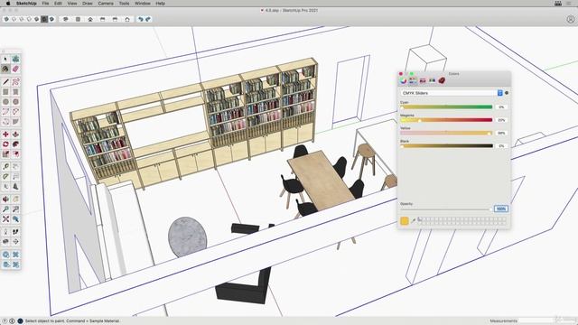Viewport: 578px width, 325px height.
Task: Switch to Monochrome face style
Action: point(52,19)
